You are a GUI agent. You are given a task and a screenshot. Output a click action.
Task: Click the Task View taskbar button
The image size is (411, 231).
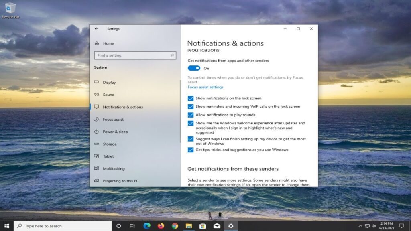(132, 226)
